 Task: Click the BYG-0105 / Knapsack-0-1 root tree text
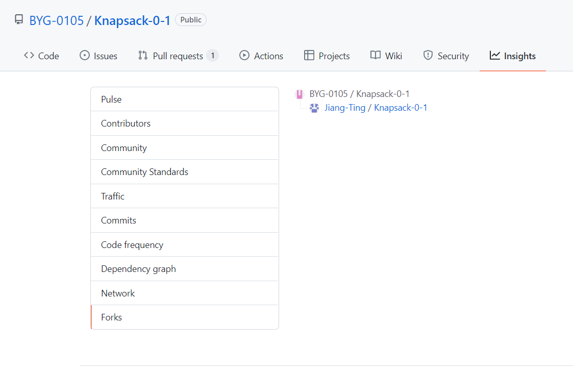click(359, 94)
